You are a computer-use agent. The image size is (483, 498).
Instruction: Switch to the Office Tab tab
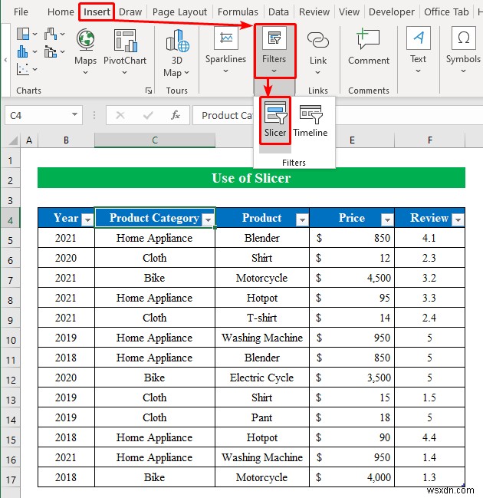tap(446, 12)
